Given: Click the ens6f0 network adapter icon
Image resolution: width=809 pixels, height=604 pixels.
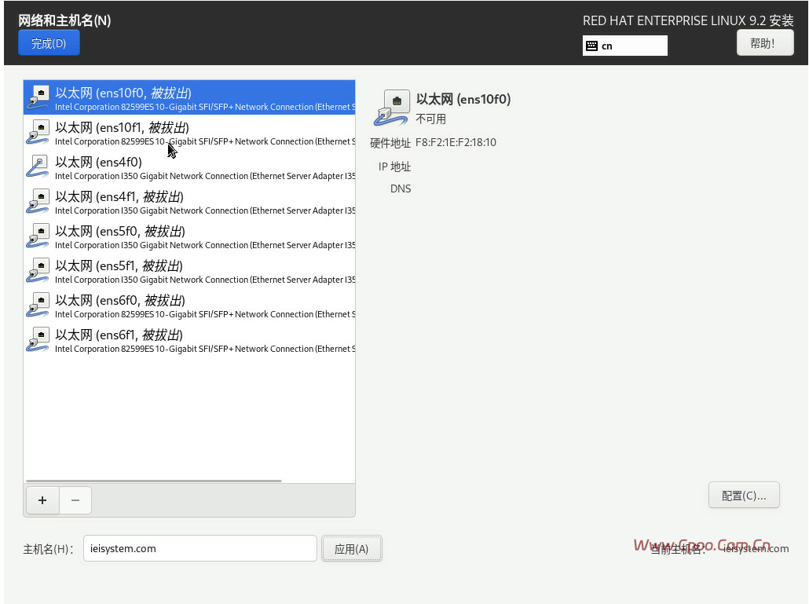Looking at the screenshot, I should [38, 305].
